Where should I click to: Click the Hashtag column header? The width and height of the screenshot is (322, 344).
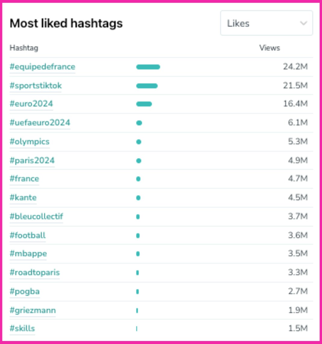coord(24,48)
